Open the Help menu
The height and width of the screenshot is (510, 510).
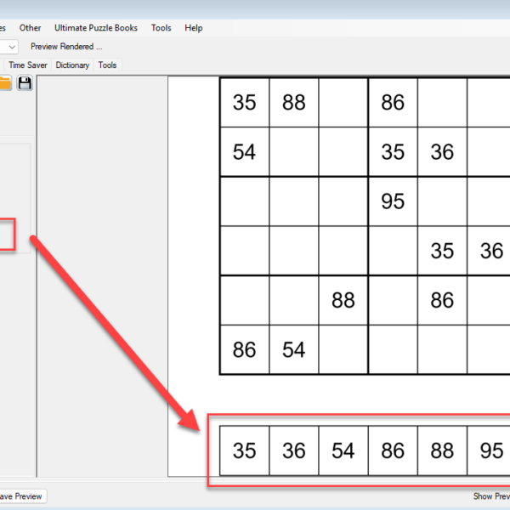point(193,28)
